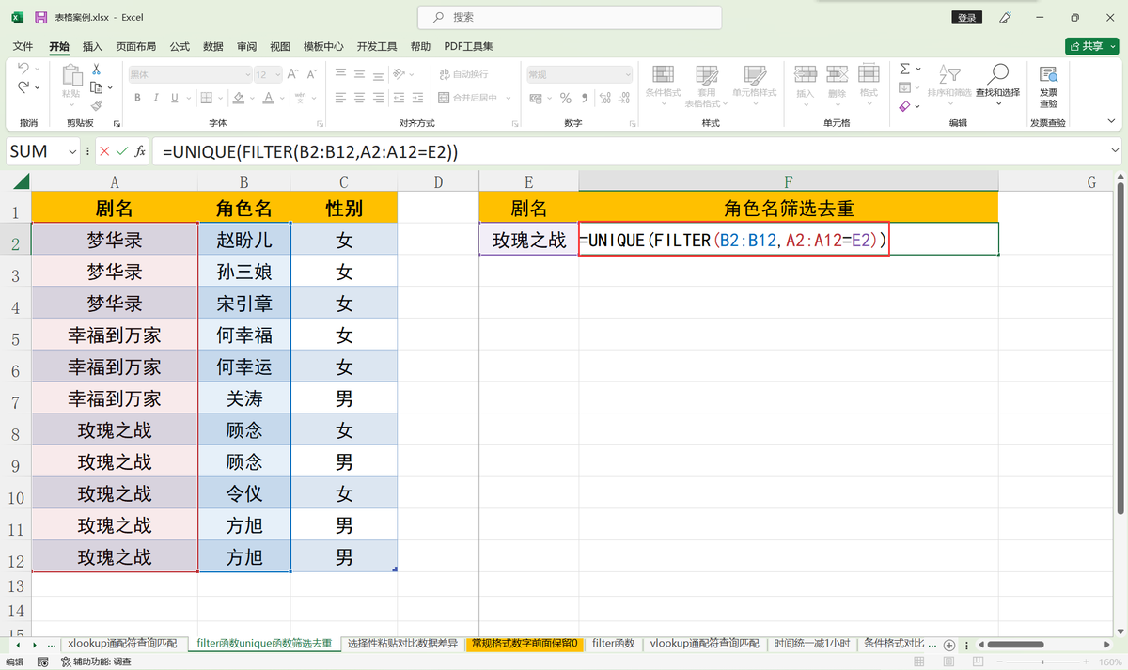This screenshot has width=1128, height=670.
Task: Click the increase indent icon
Action: (x=415, y=98)
